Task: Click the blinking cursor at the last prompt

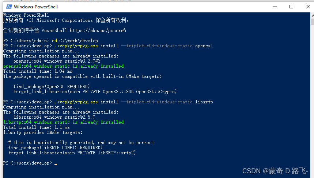Action: click(x=56, y=164)
